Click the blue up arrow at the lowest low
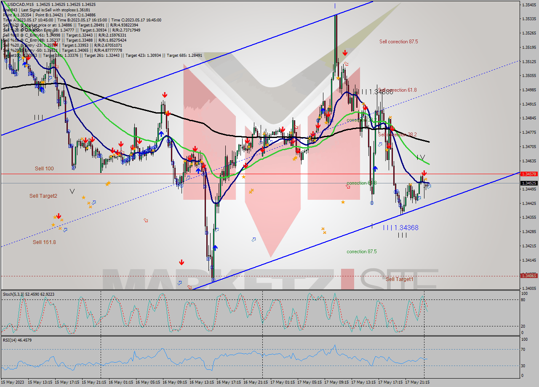The height and width of the screenshot is (387, 539). (x=215, y=248)
